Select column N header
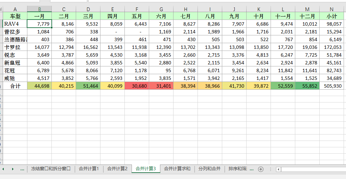The width and height of the screenshot is (346, 179). (332, 9)
